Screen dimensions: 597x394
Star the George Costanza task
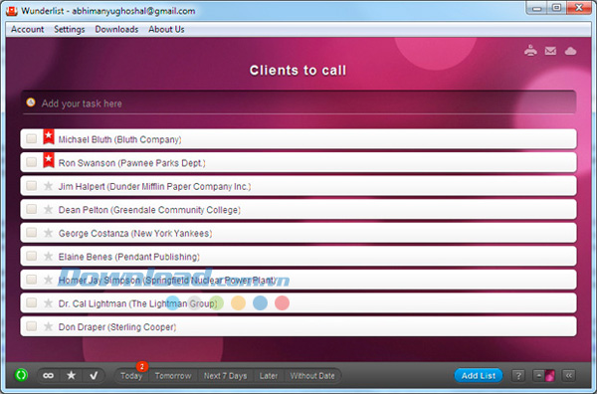pos(48,233)
